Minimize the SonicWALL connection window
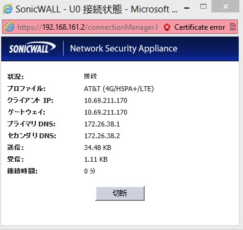 click(187, 8)
